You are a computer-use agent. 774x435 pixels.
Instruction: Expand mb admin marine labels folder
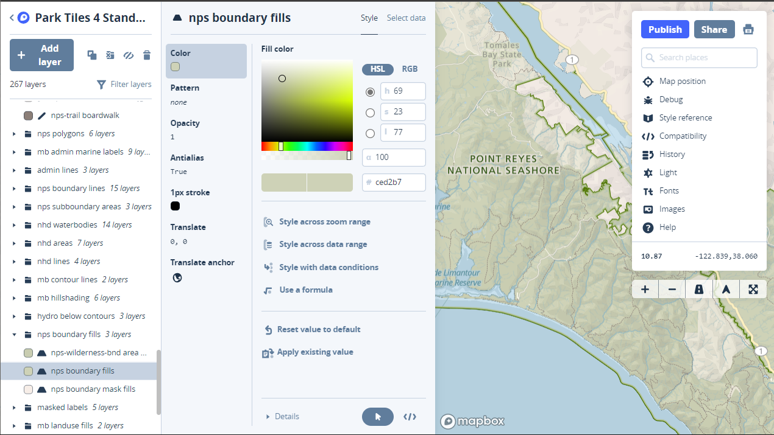14,152
